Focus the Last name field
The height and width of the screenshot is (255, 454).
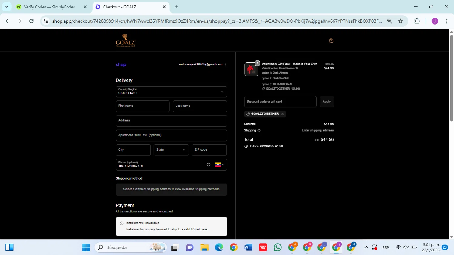coord(200,106)
